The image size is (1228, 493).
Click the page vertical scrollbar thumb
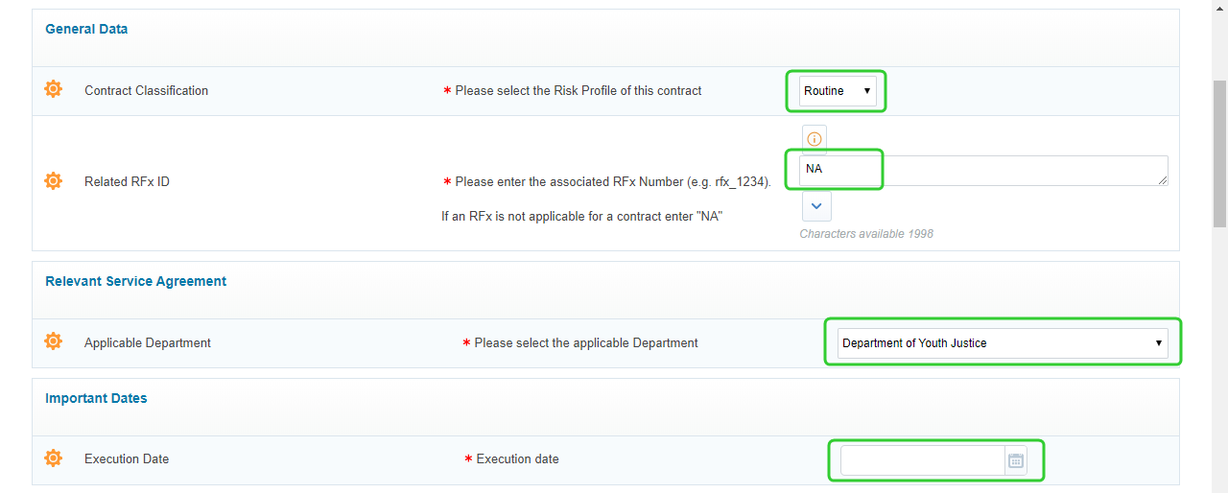click(1219, 153)
